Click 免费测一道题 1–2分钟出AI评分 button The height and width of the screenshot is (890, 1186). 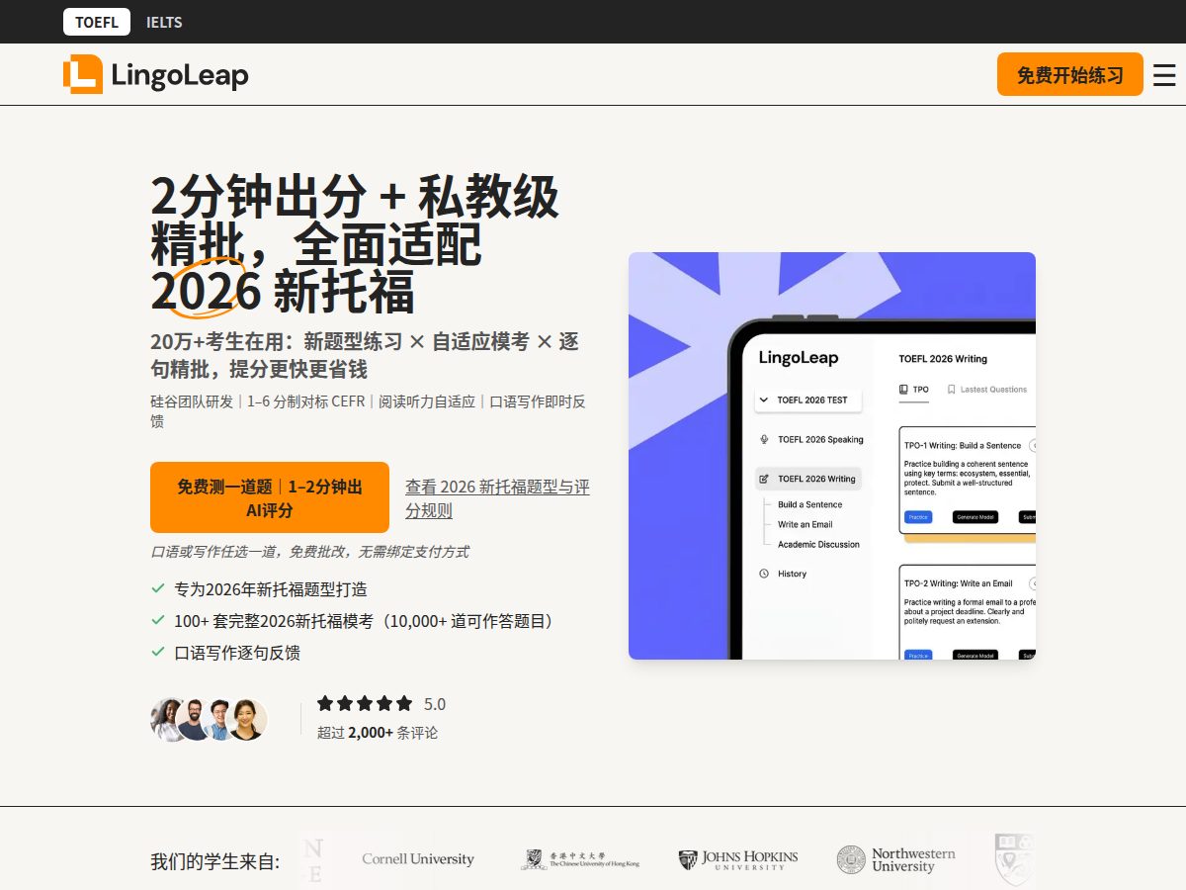point(270,497)
